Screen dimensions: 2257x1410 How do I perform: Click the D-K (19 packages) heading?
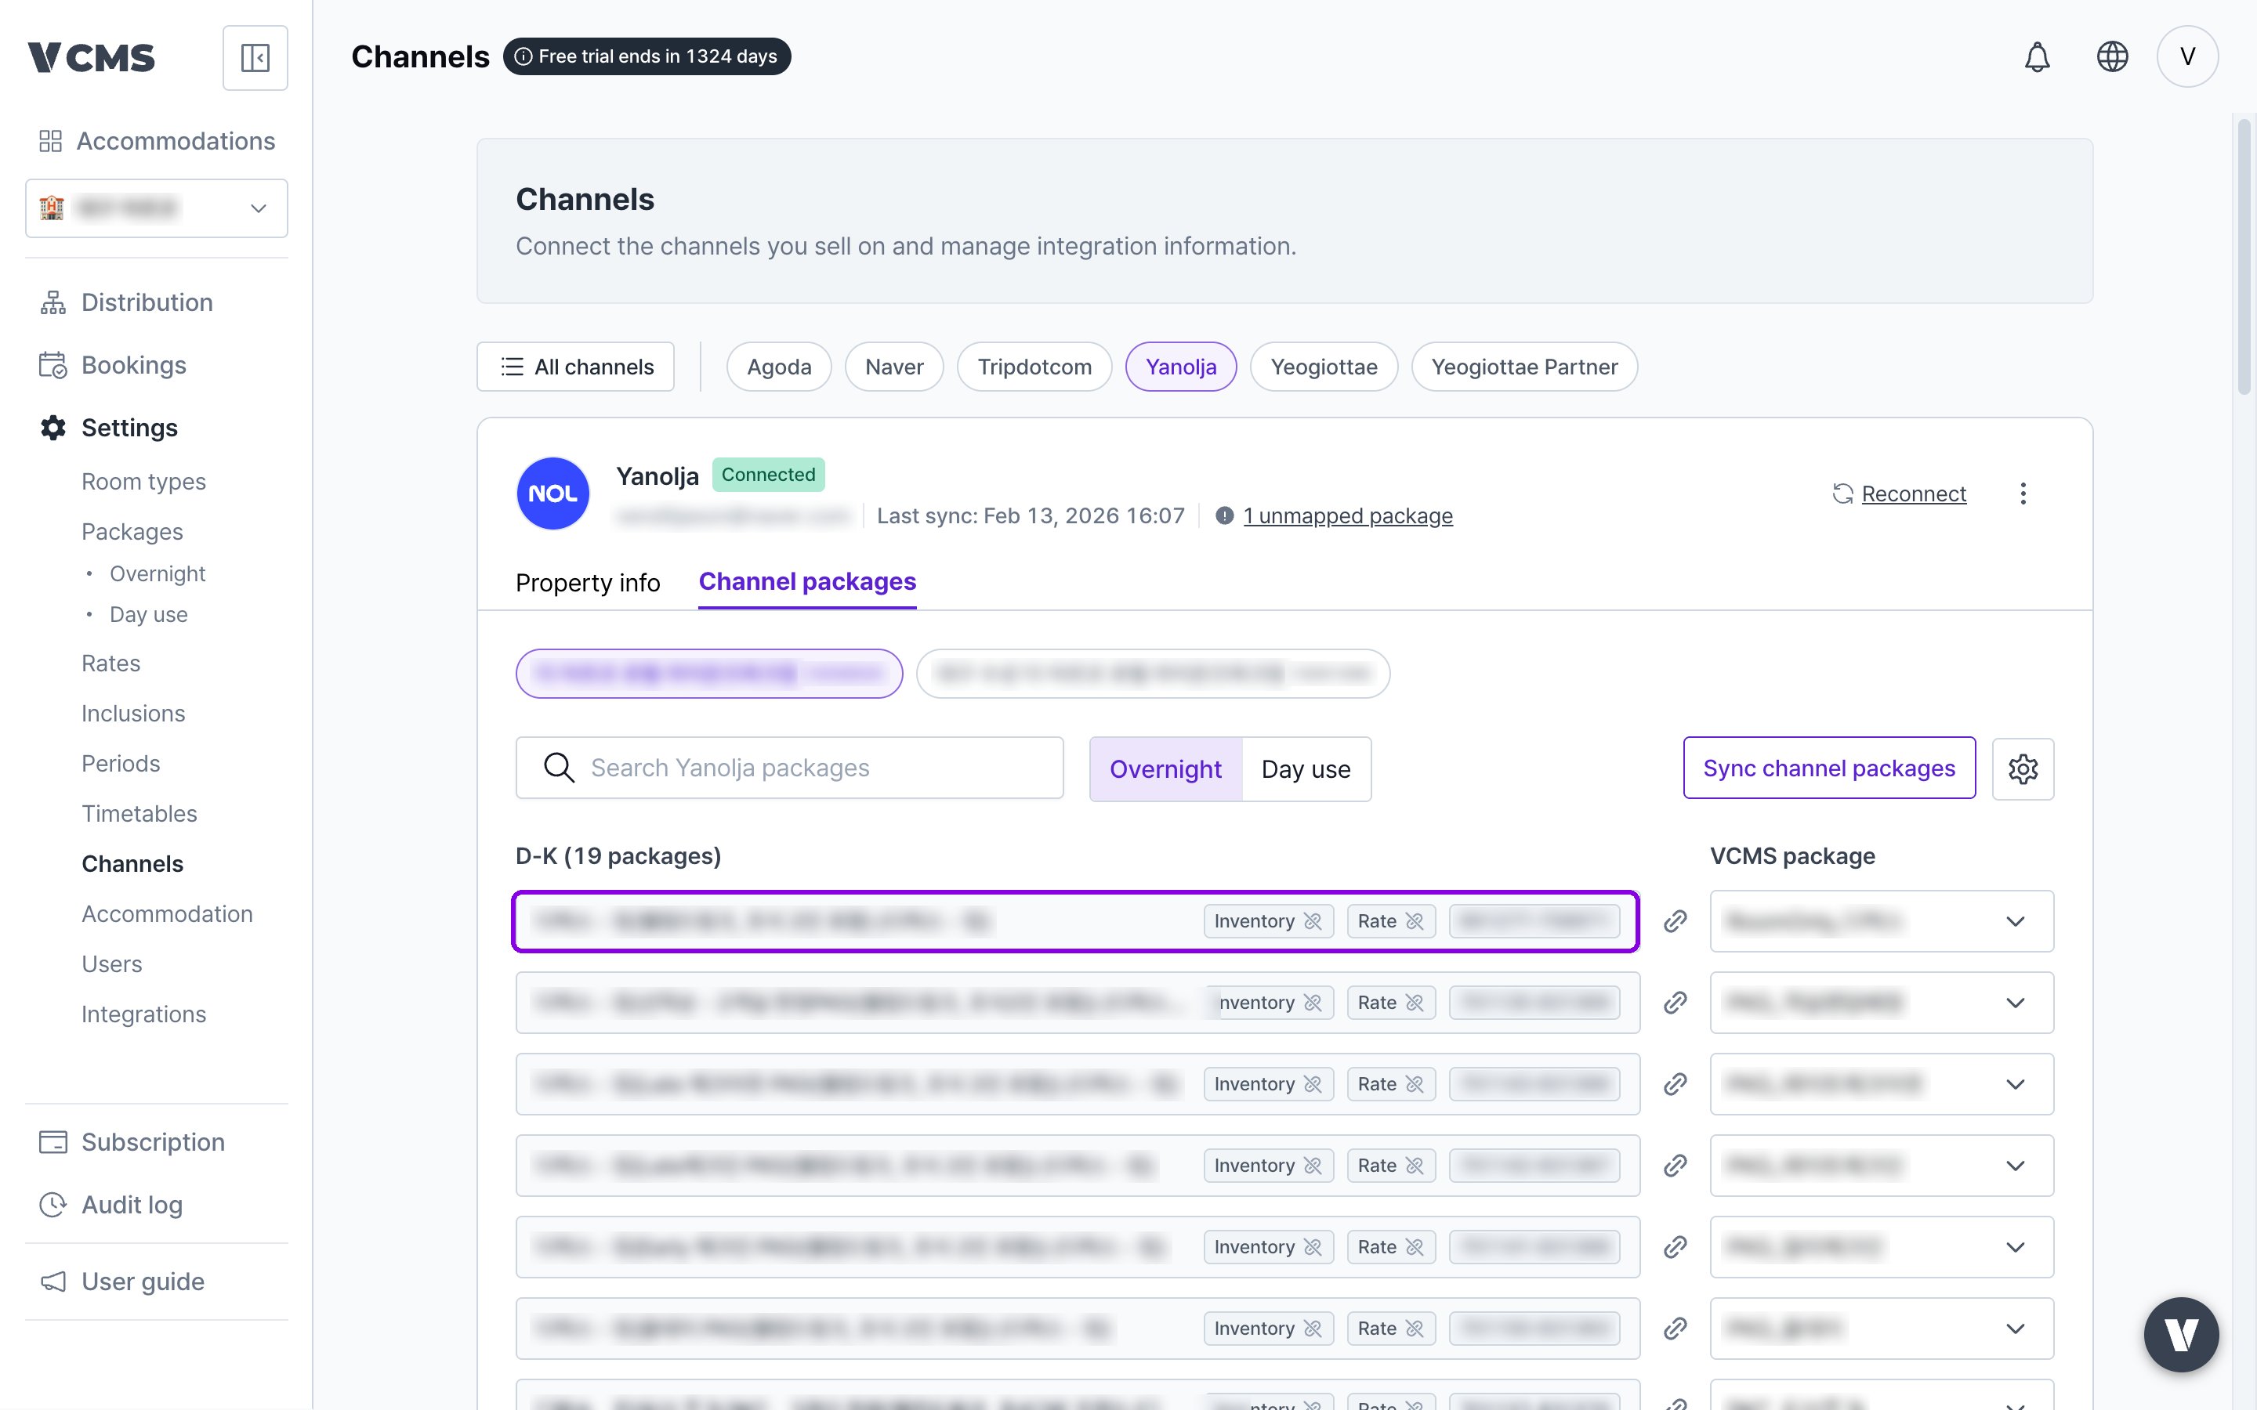618,856
